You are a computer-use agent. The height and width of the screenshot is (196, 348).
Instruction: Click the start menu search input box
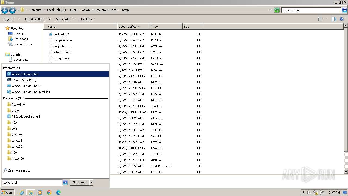click(x=32, y=183)
